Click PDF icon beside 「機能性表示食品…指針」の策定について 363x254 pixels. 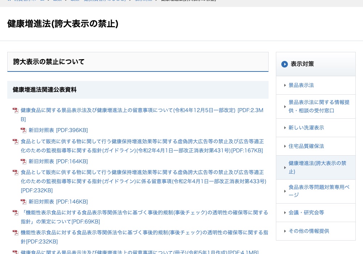tap(16, 213)
